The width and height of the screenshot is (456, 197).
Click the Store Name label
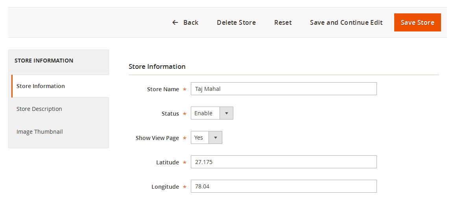(163, 89)
